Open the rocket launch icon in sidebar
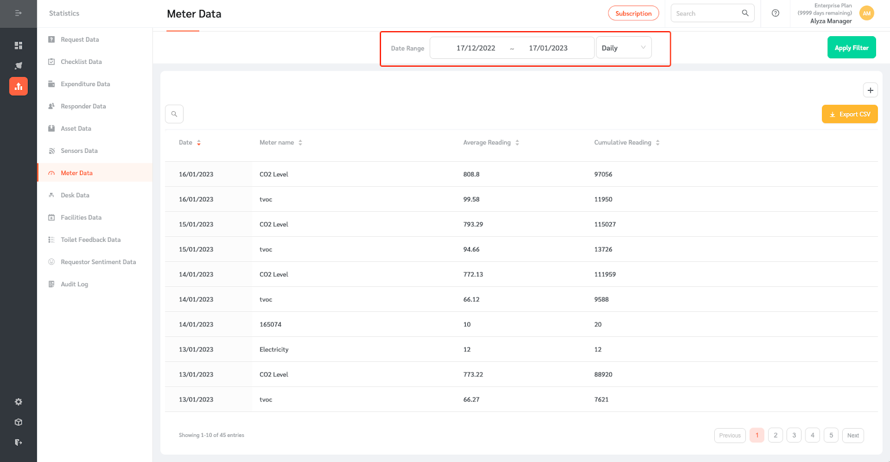 click(x=18, y=66)
